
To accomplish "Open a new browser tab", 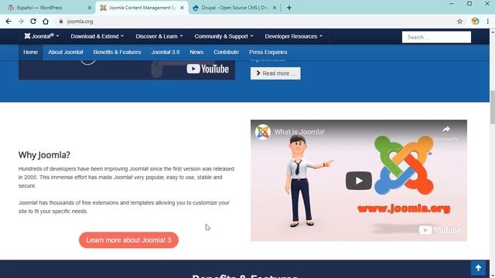I will [289, 8].
